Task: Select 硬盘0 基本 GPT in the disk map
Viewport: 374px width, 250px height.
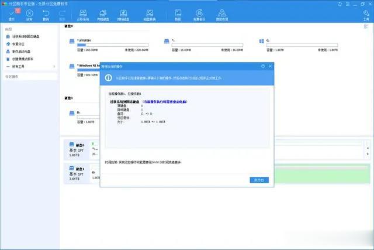Action: pyautogui.click(x=77, y=150)
